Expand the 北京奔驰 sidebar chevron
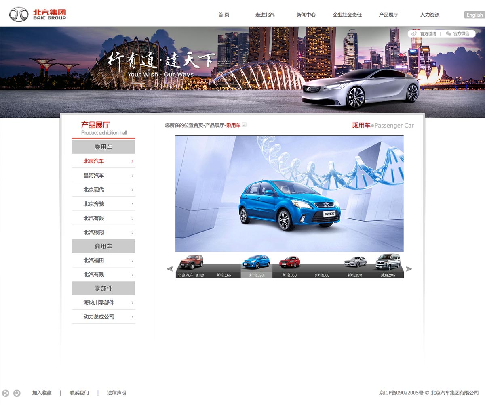This screenshot has width=485, height=404. (133, 204)
